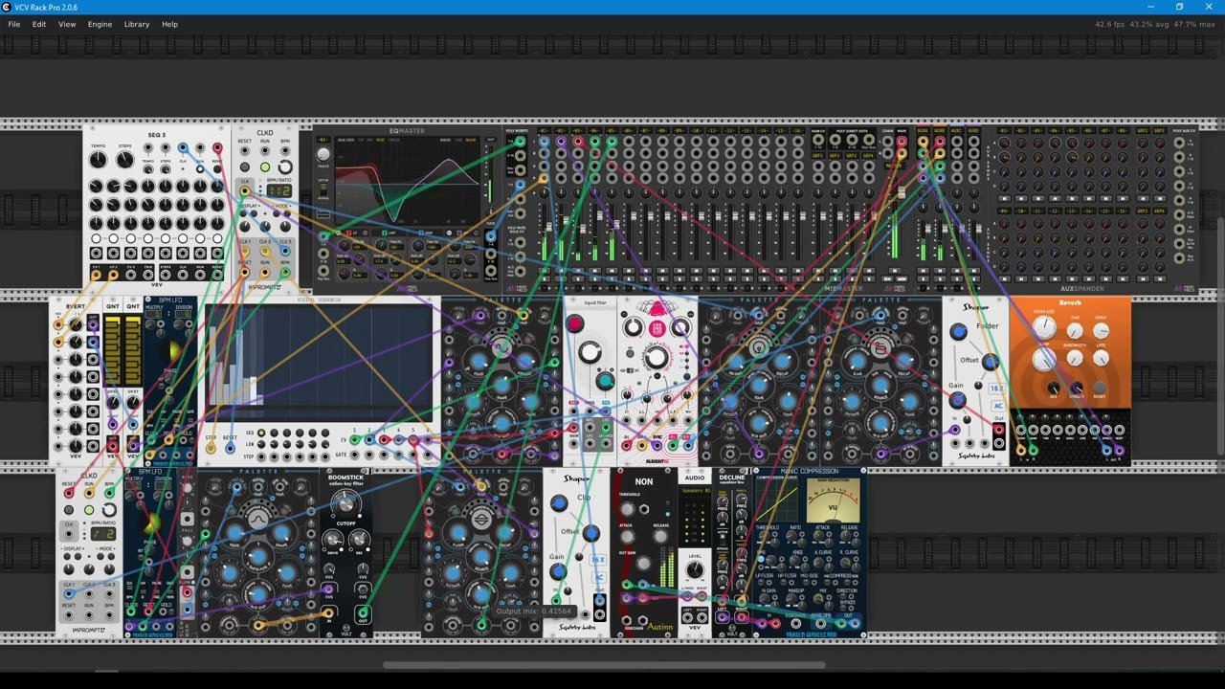Click the Digital Sequencer RESET input jack

(x=230, y=449)
